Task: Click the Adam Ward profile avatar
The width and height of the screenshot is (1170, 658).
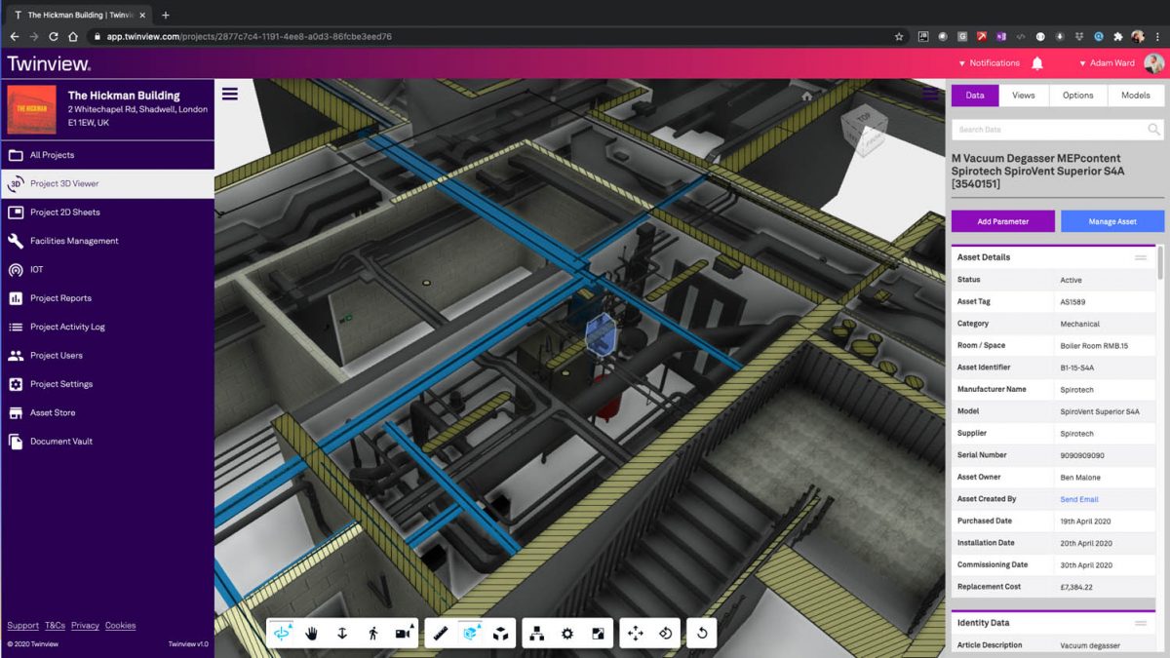Action: [1153, 63]
